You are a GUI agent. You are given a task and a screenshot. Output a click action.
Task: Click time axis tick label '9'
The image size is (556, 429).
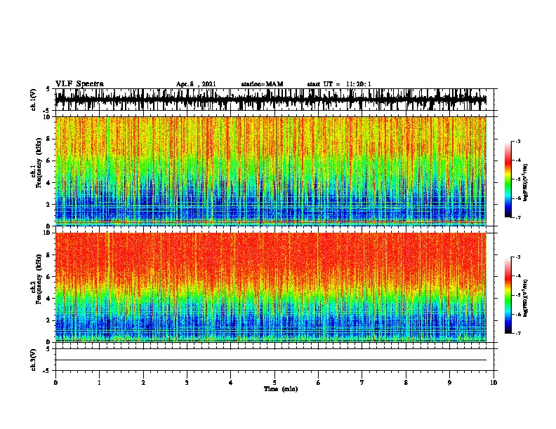pos(449,383)
